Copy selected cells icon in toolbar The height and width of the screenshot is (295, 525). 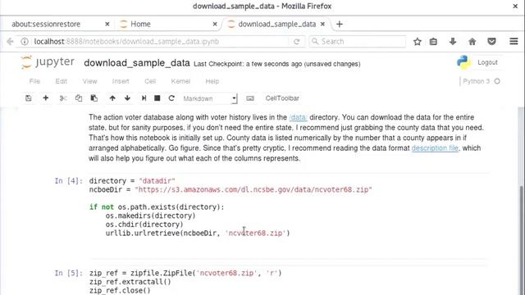tap(79, 98)
